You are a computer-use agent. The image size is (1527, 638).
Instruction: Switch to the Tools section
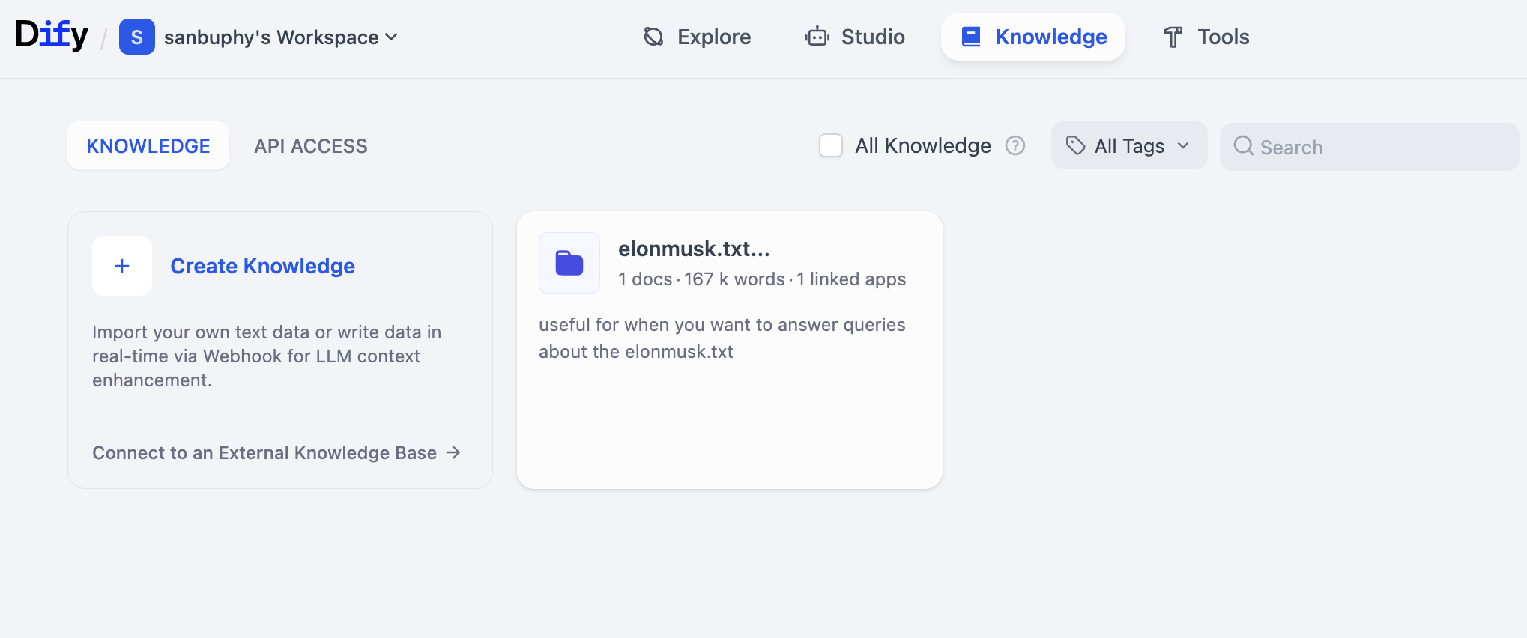pos(1206,37)
